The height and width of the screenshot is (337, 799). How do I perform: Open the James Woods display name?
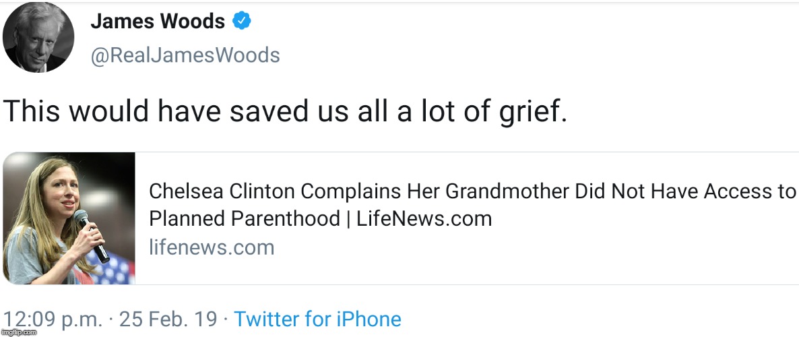[x=158, y=22]
